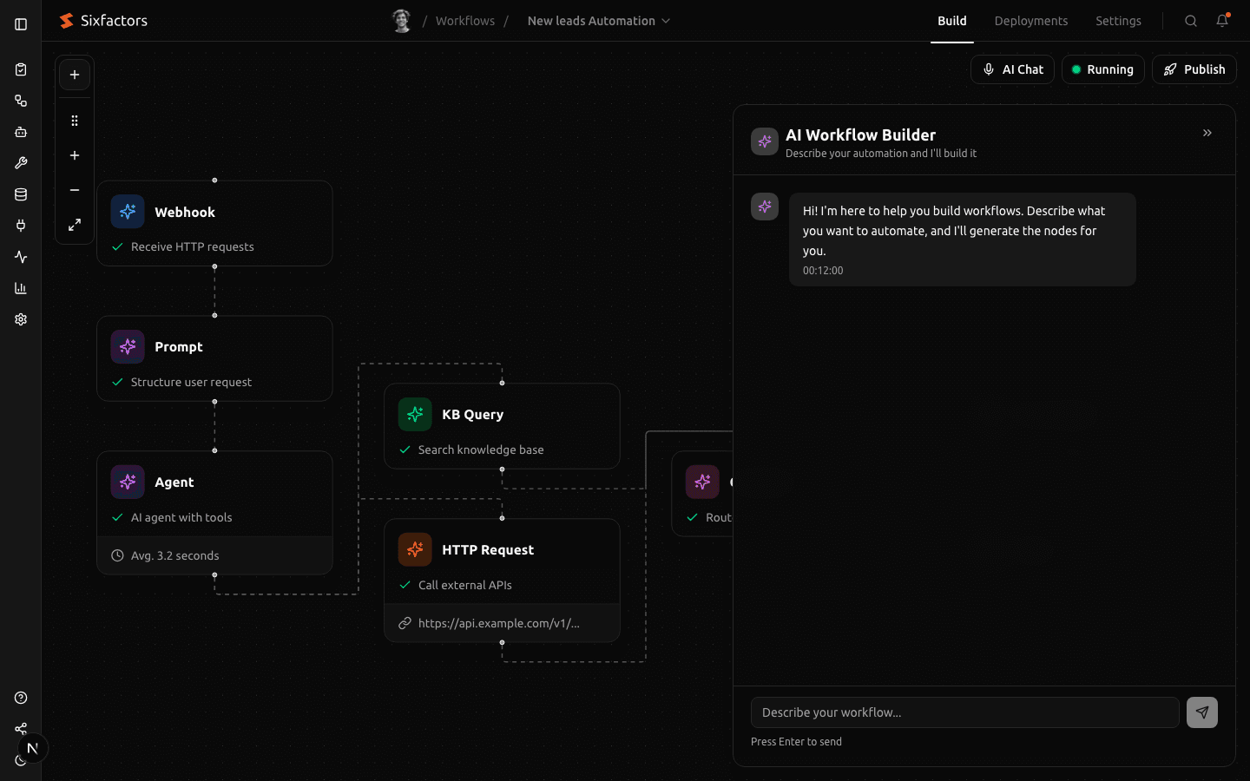Screen dimensions: 1250x781
Task: Start AI Chat with the microphone button
Action: click(x=1012, y=69)
